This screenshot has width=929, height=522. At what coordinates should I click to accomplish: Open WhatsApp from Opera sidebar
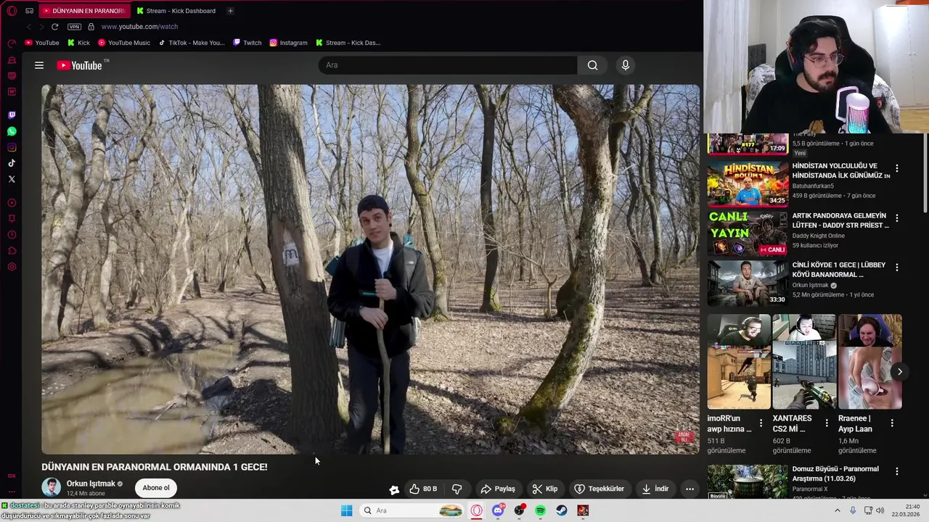tap(12, 131)
